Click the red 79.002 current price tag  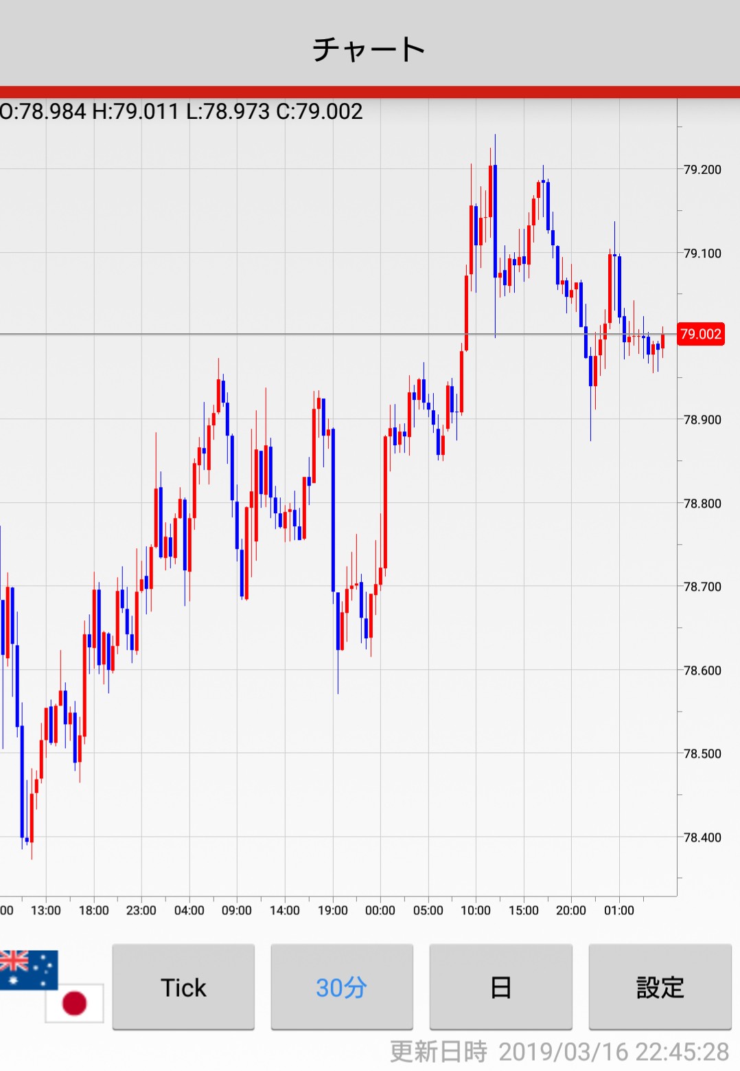701,334
